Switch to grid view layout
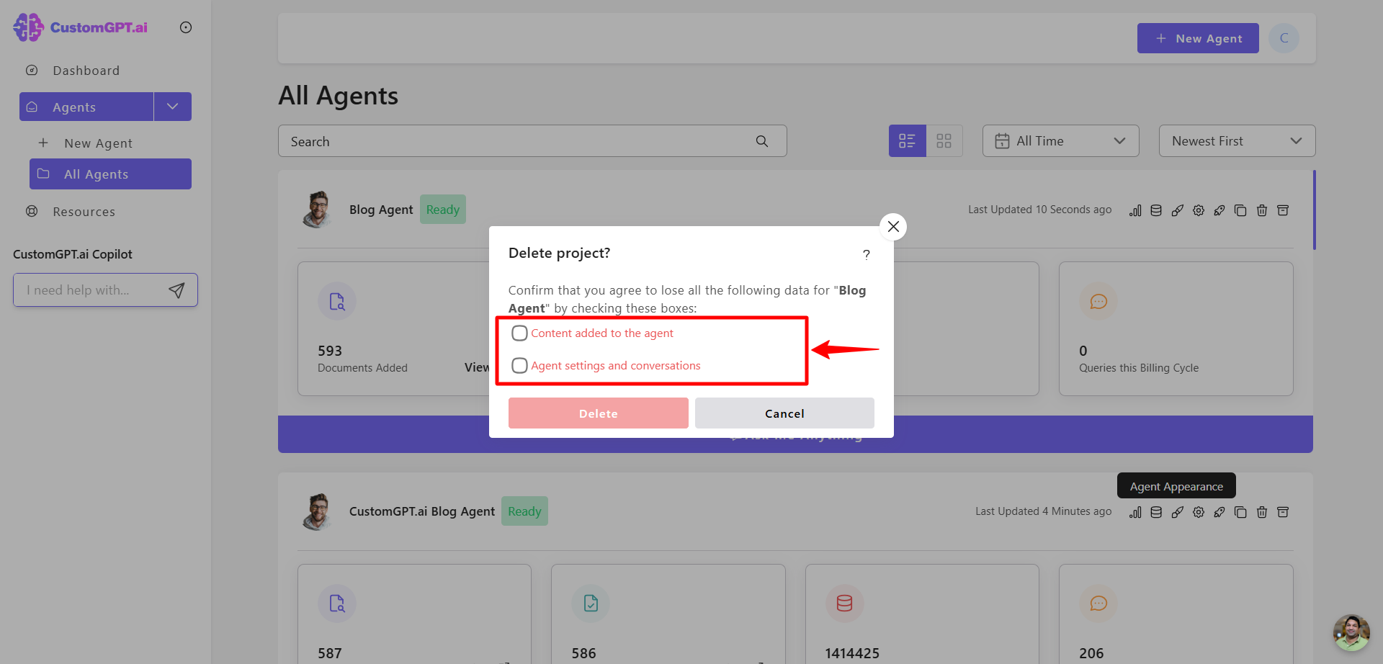 (944, 141)
